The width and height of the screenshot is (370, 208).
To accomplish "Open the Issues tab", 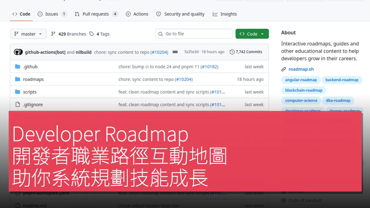I will pos(52,14).
